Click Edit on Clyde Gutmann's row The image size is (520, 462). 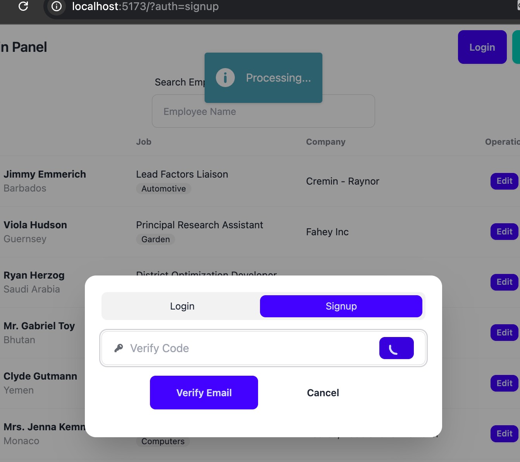click(504, 383)
